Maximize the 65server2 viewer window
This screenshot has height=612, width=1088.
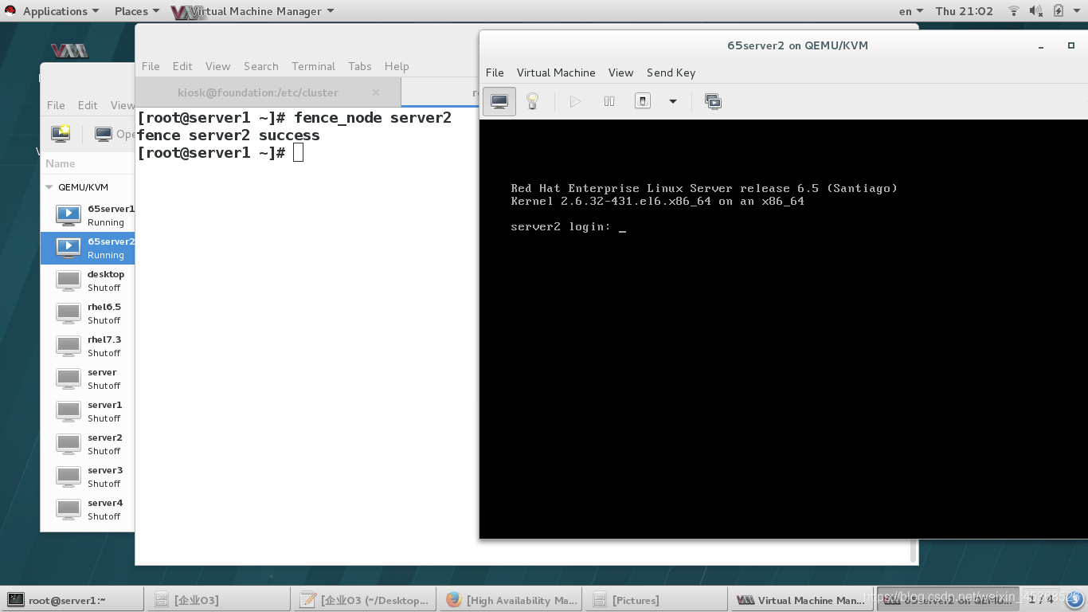[x=1071, y=45]
